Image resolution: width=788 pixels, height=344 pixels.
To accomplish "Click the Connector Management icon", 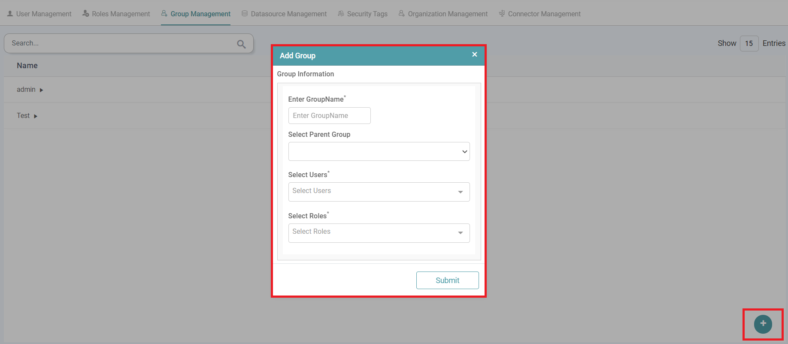I will coord(502,14).
